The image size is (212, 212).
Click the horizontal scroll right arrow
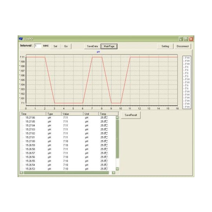[113, 172]
